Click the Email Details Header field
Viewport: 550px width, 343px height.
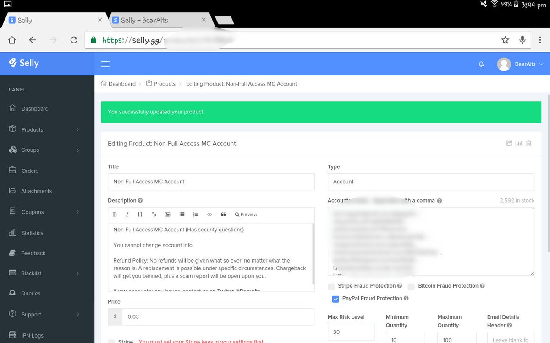point(511,338)
